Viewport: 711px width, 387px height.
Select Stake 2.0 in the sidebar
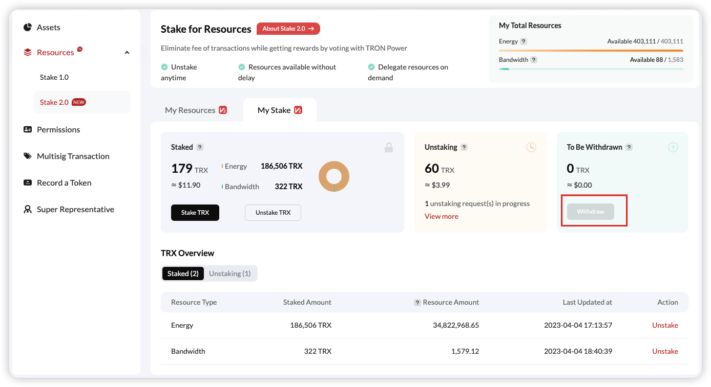coord(82,102)
